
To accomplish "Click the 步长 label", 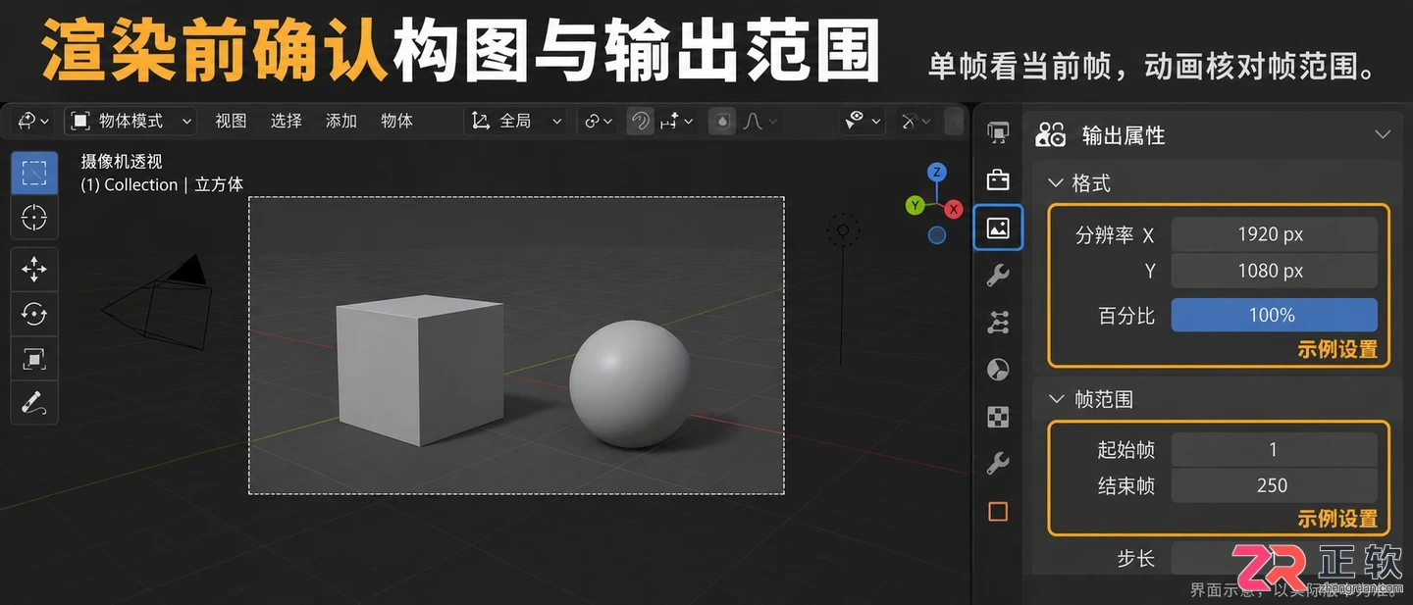I will point(1136,559).
